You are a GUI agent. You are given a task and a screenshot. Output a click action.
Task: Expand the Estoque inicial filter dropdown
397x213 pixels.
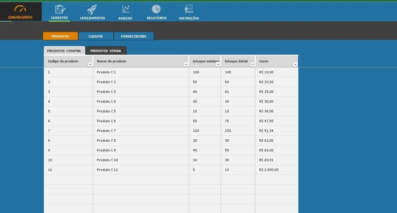click(252, 64)
